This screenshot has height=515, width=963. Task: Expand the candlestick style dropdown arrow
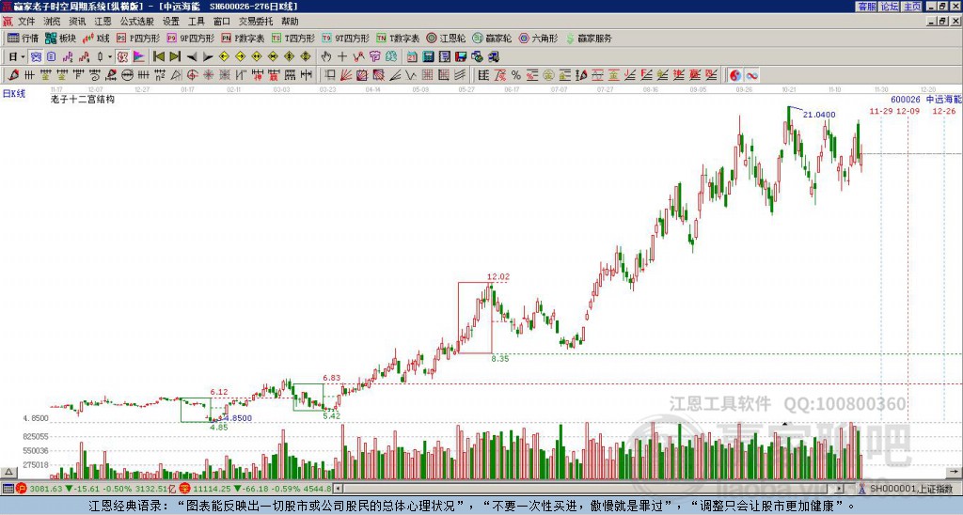click(x=110, y=57)
